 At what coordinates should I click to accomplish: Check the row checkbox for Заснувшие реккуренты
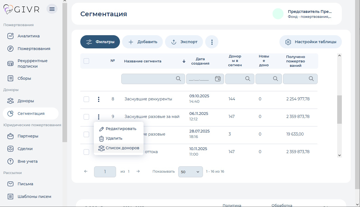coord(86,100)
